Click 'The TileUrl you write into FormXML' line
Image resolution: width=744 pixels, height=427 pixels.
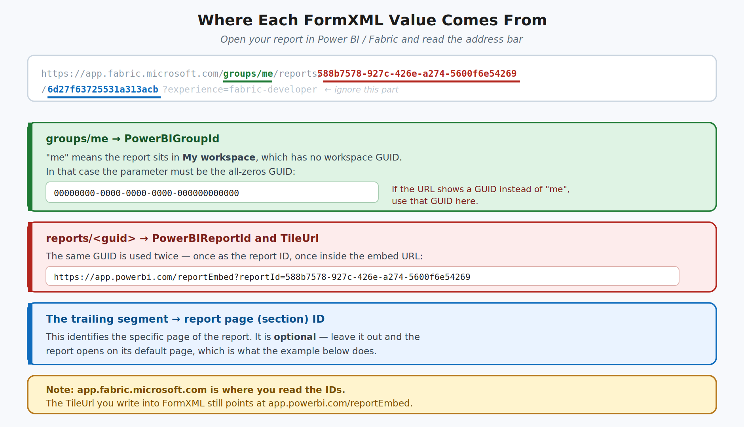coord(229,403)
